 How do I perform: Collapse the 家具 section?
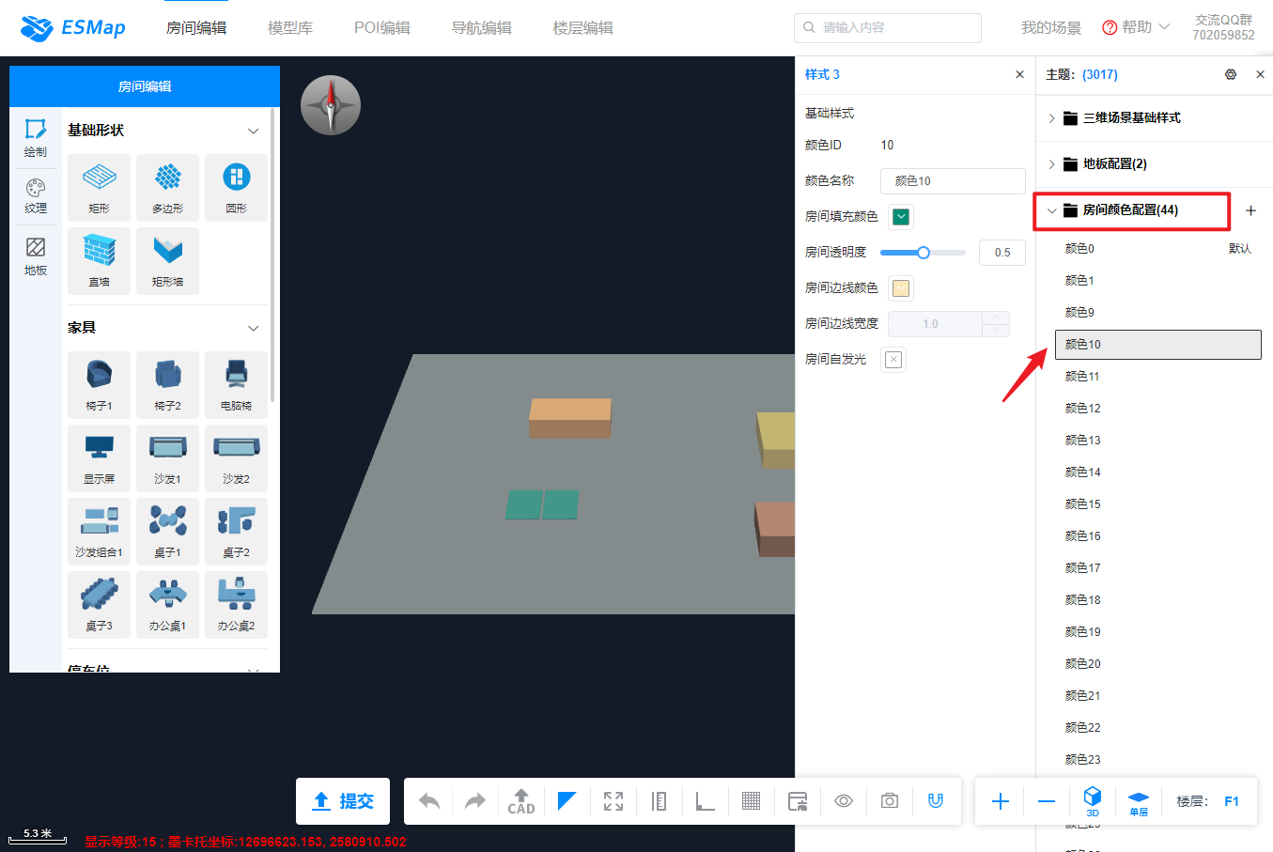pyautogui.click(x=253, y=328)
